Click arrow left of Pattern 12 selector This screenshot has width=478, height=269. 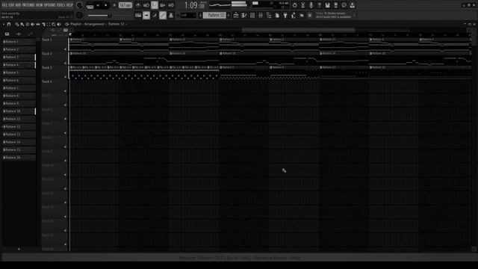[x=200, y=15]
